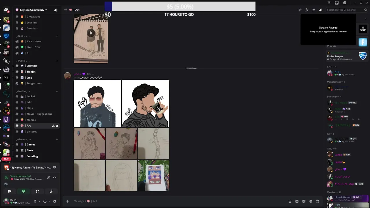Open the Suggestions channel
The width and height of the screenshot is (370, 208).
click(37, 83)
